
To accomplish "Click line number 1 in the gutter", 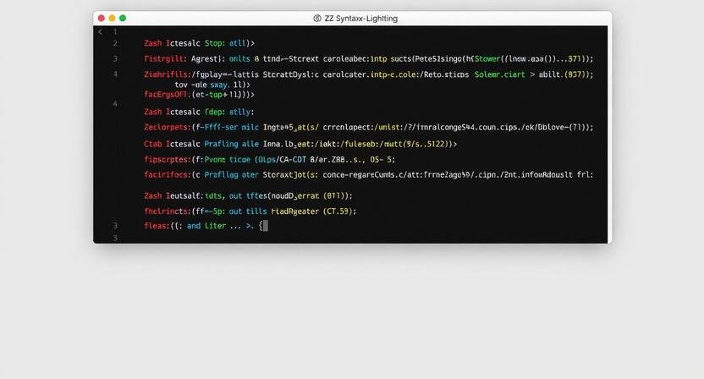I will point(115,31).
